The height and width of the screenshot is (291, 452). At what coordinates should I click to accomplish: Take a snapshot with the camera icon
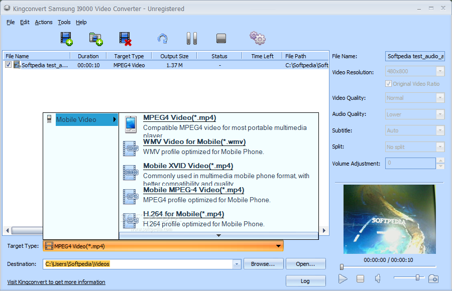click(x=433, y=278)
